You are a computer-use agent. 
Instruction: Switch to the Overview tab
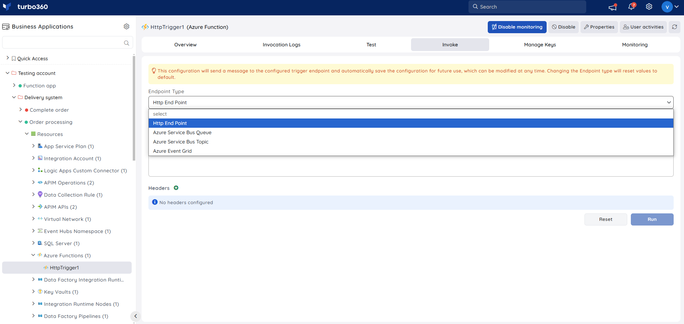[185, 45]
